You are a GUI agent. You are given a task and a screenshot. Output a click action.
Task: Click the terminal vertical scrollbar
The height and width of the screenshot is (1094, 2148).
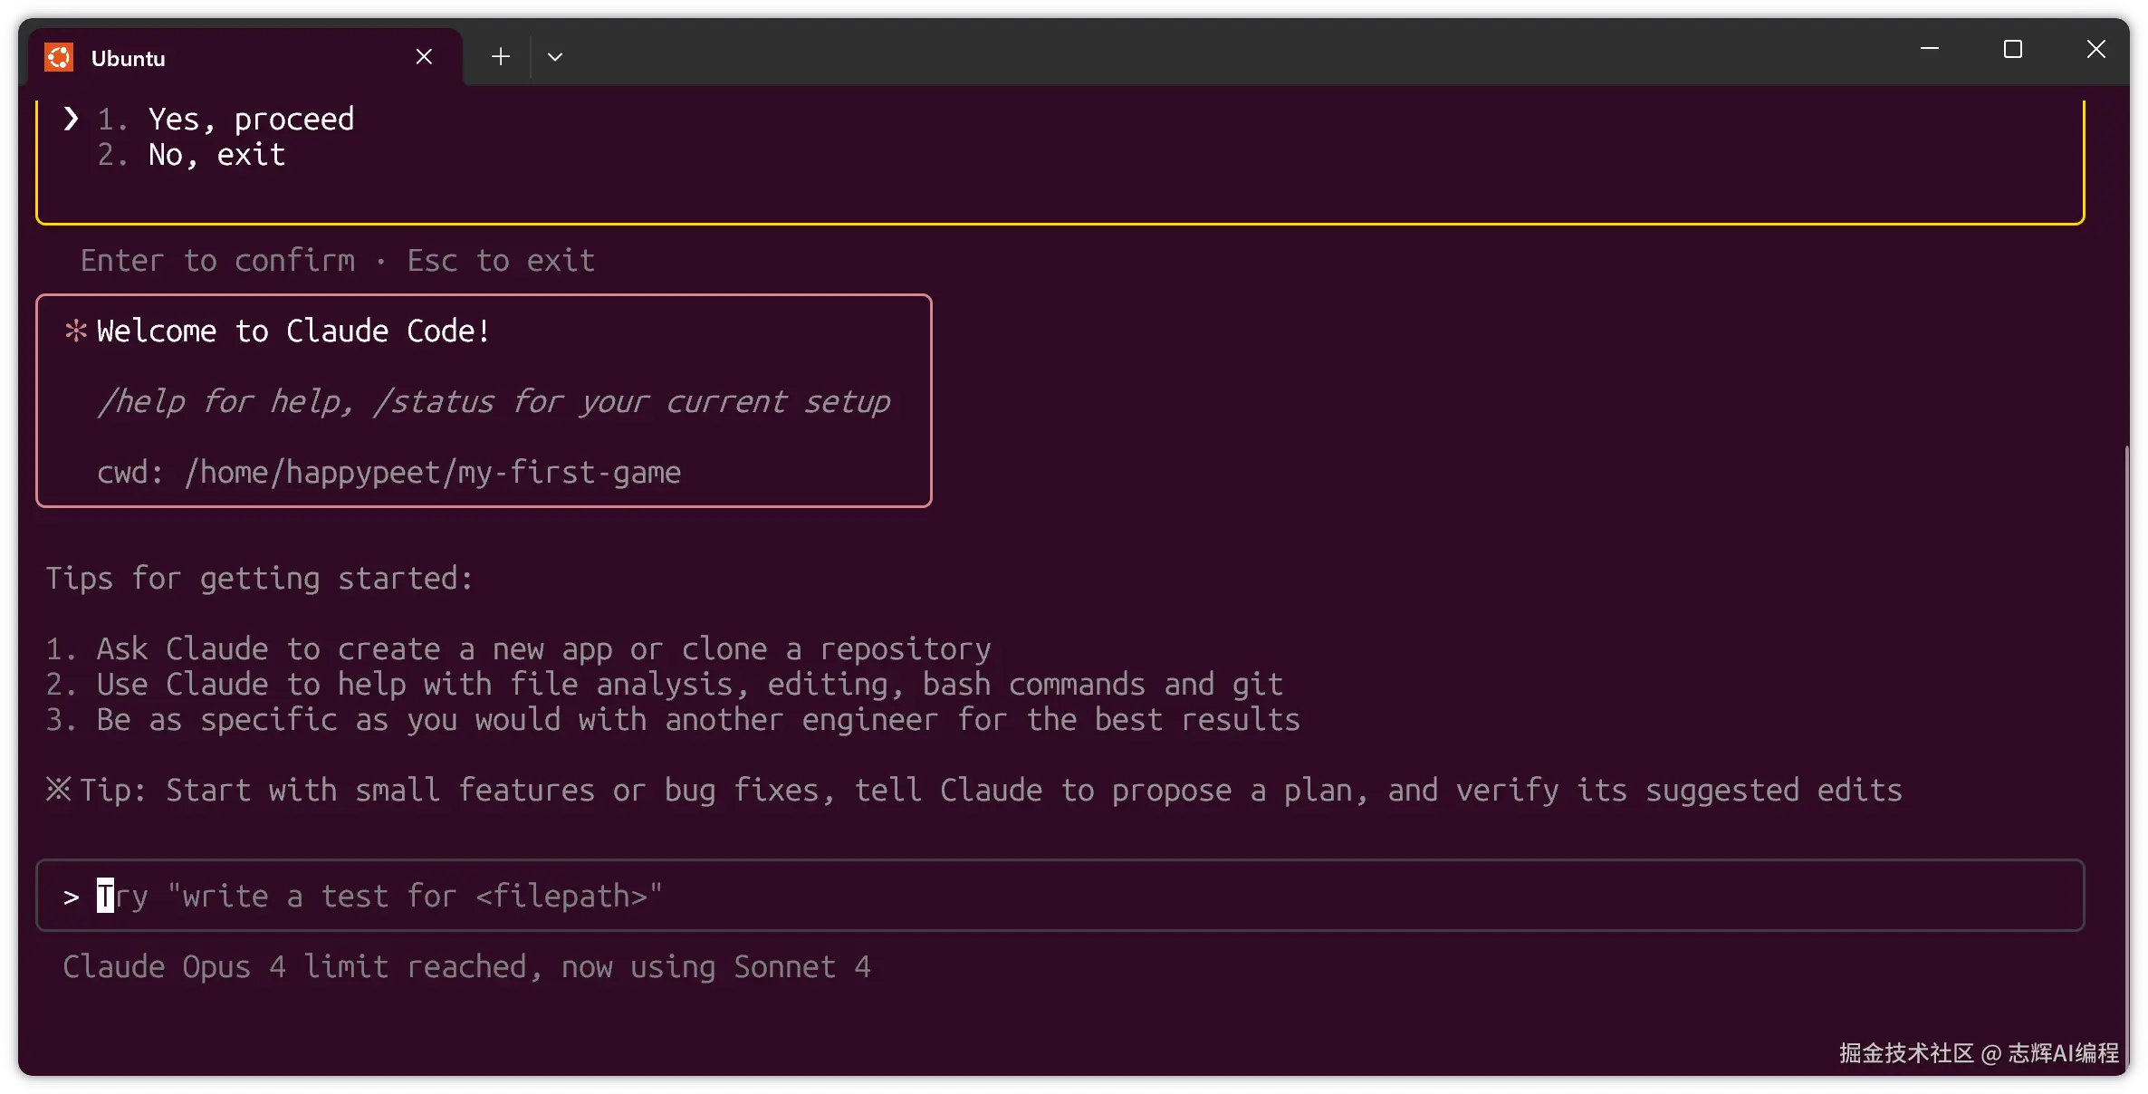tap(2126, 725)
